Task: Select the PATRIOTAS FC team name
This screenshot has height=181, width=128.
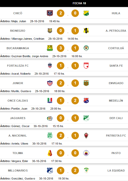Action: coord(116,136)
